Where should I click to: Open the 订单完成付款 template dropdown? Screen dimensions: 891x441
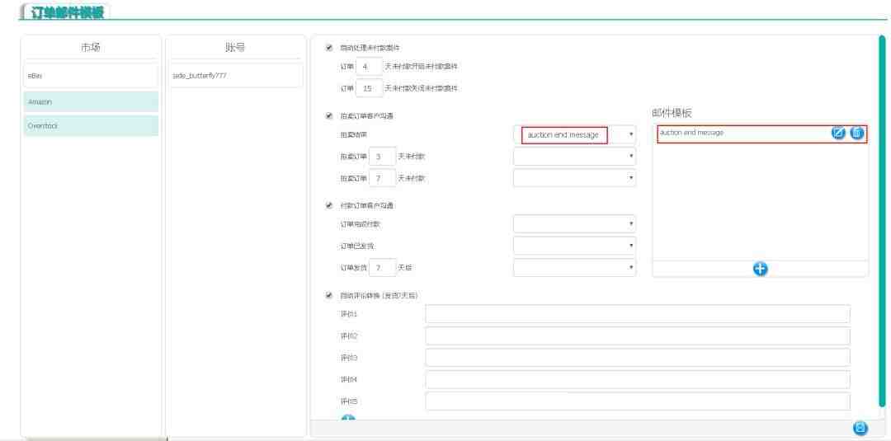(x=574, y=224)
